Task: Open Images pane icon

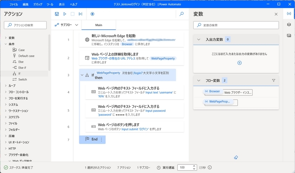Action: click(289, 35)
